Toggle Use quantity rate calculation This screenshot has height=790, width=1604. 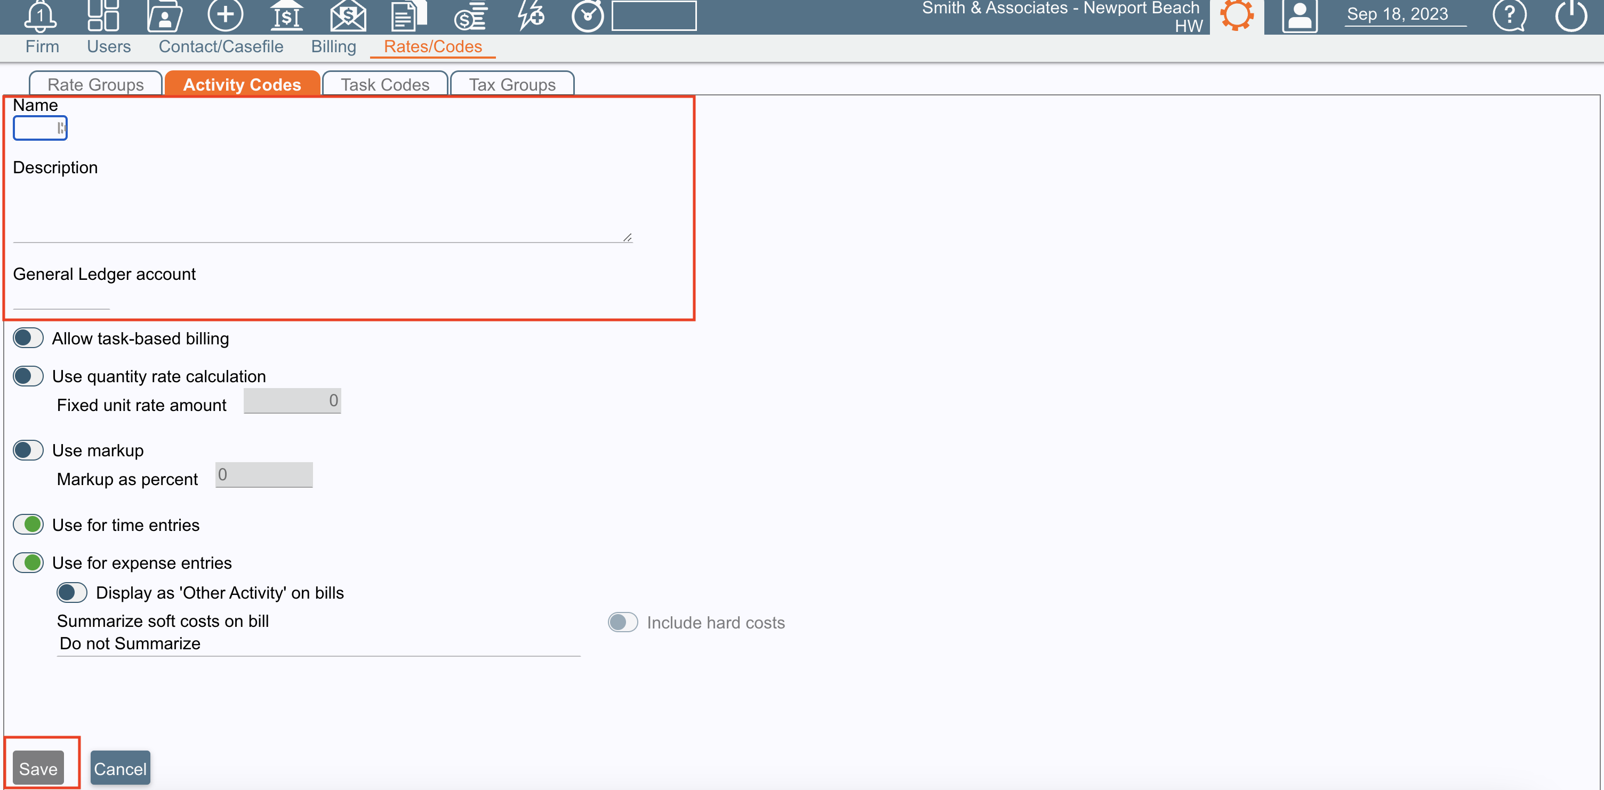28,376
